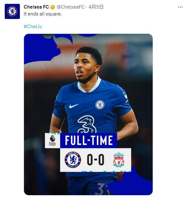188x198 pixels.
Task: Click the gold verified badge
Action: [x=52, y=7]
